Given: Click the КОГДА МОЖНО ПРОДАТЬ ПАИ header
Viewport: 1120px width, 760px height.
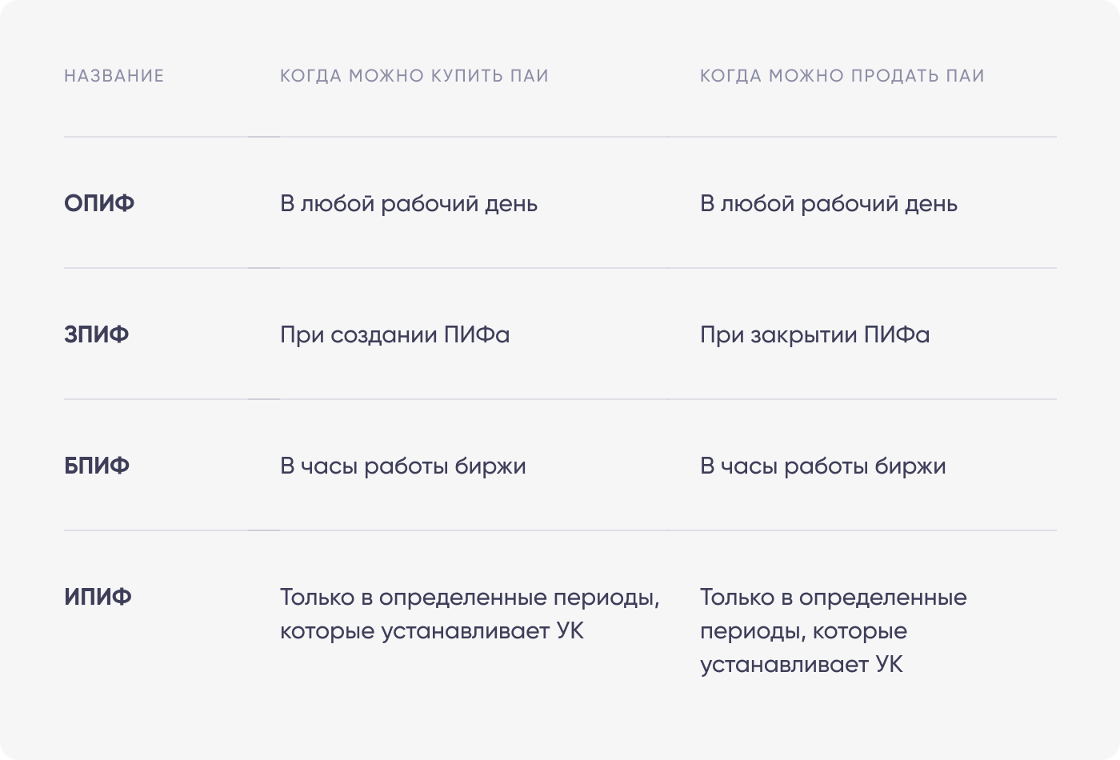Looking at the screenshot, I should [842, 76].
